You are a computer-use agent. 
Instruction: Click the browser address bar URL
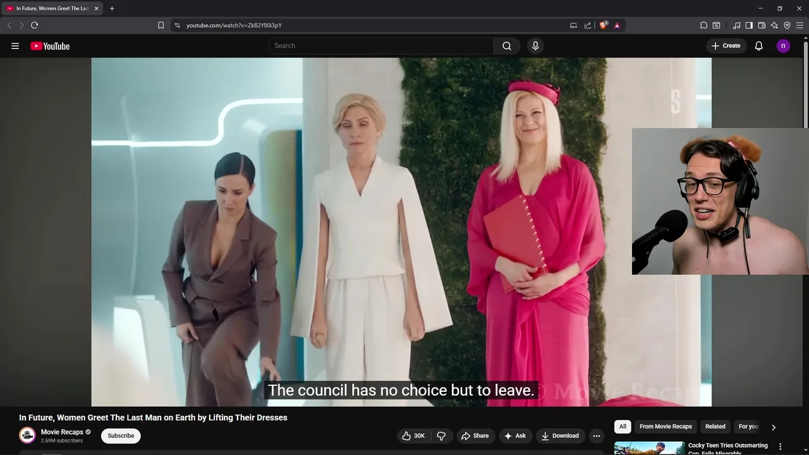[234, 25]
